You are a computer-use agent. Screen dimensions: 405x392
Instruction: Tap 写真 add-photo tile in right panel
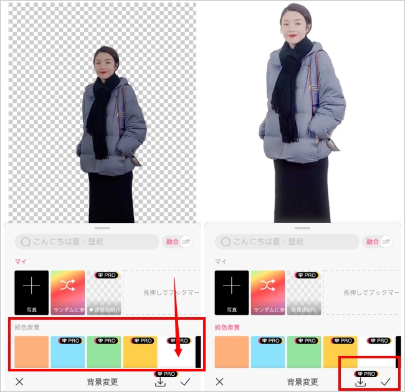point(232,292)
